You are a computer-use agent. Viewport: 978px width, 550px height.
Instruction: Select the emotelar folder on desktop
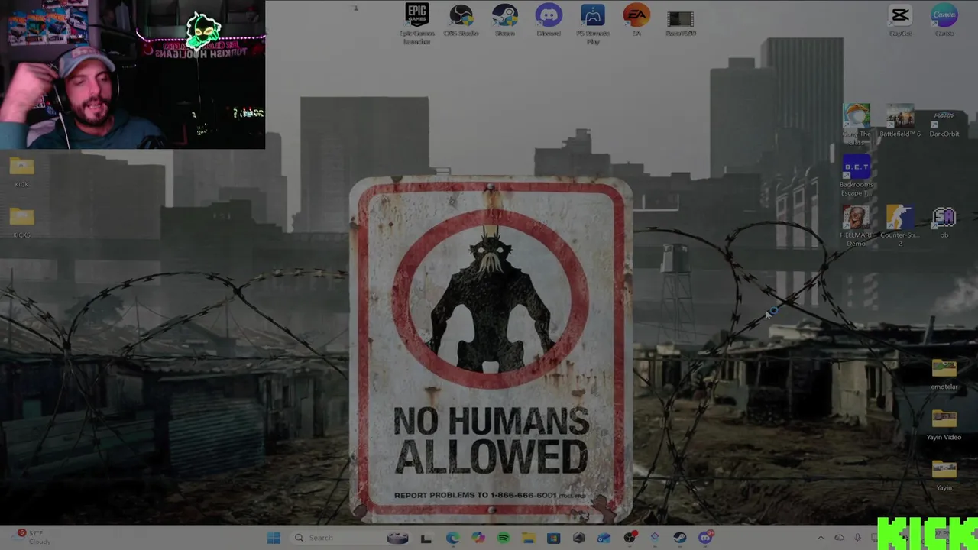(x=944, y=374)
